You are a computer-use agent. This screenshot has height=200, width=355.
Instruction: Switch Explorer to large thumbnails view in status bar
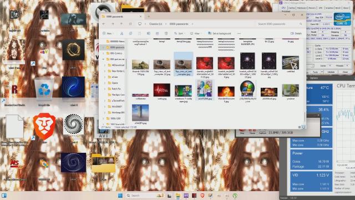tap(303, 127)
